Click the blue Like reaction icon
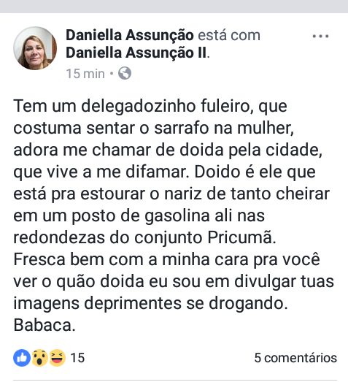Image resolution: width=348 pixels, height=382 pixels. click(22, 358)
